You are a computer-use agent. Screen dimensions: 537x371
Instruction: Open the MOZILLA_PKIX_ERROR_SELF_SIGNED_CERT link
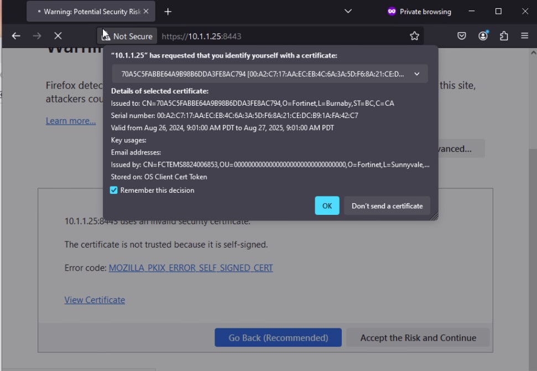coord(191,268)
